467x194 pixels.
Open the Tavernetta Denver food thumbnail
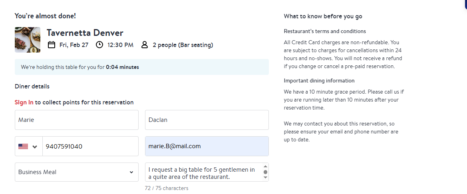28,40
